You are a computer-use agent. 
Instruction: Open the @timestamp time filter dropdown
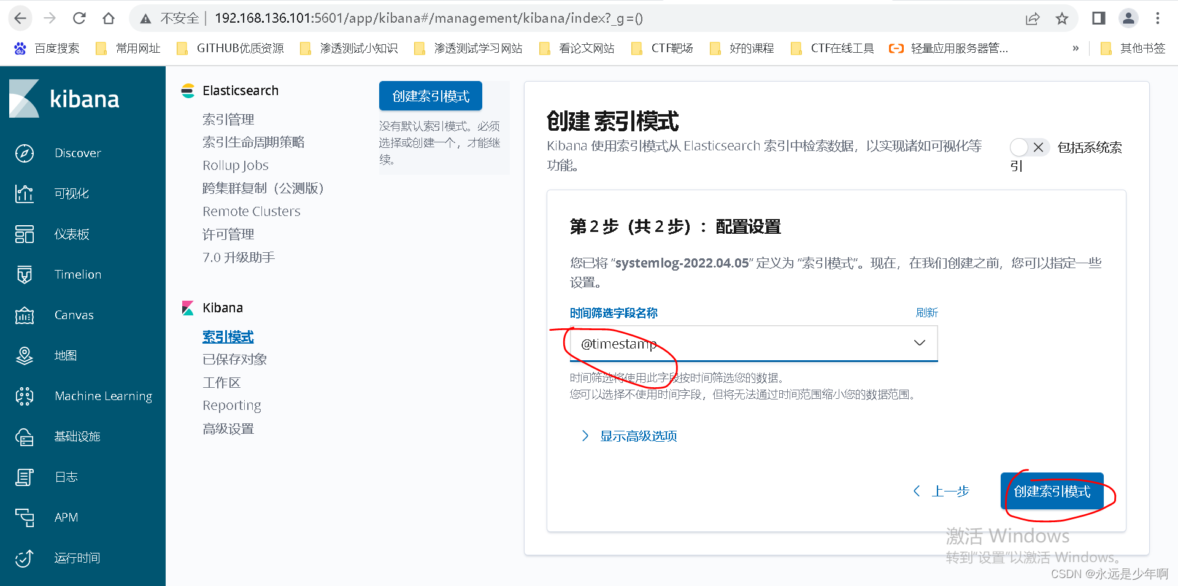pyautogui.click(x=753, y=343)
